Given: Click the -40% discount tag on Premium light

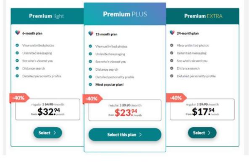Looking at the screenshot, I should 19,98.
